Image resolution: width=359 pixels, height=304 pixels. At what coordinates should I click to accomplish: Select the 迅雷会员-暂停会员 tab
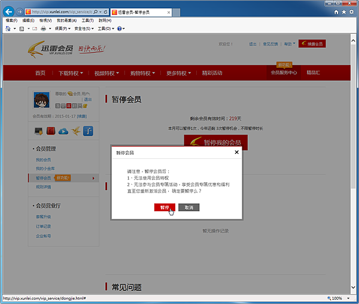(141, 13)
